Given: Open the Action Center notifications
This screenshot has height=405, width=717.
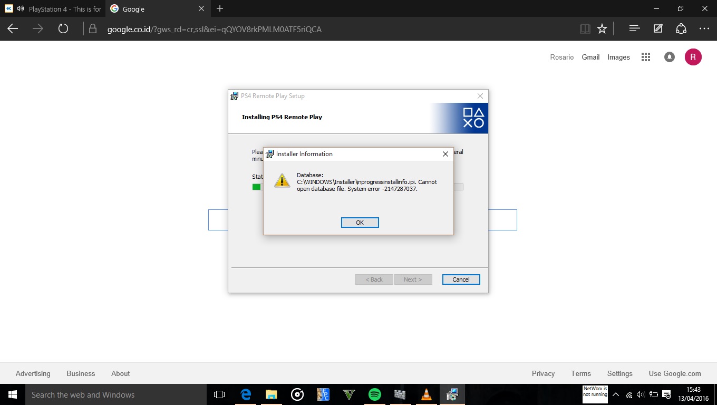Looking at the screenshot, I should 666,394.
